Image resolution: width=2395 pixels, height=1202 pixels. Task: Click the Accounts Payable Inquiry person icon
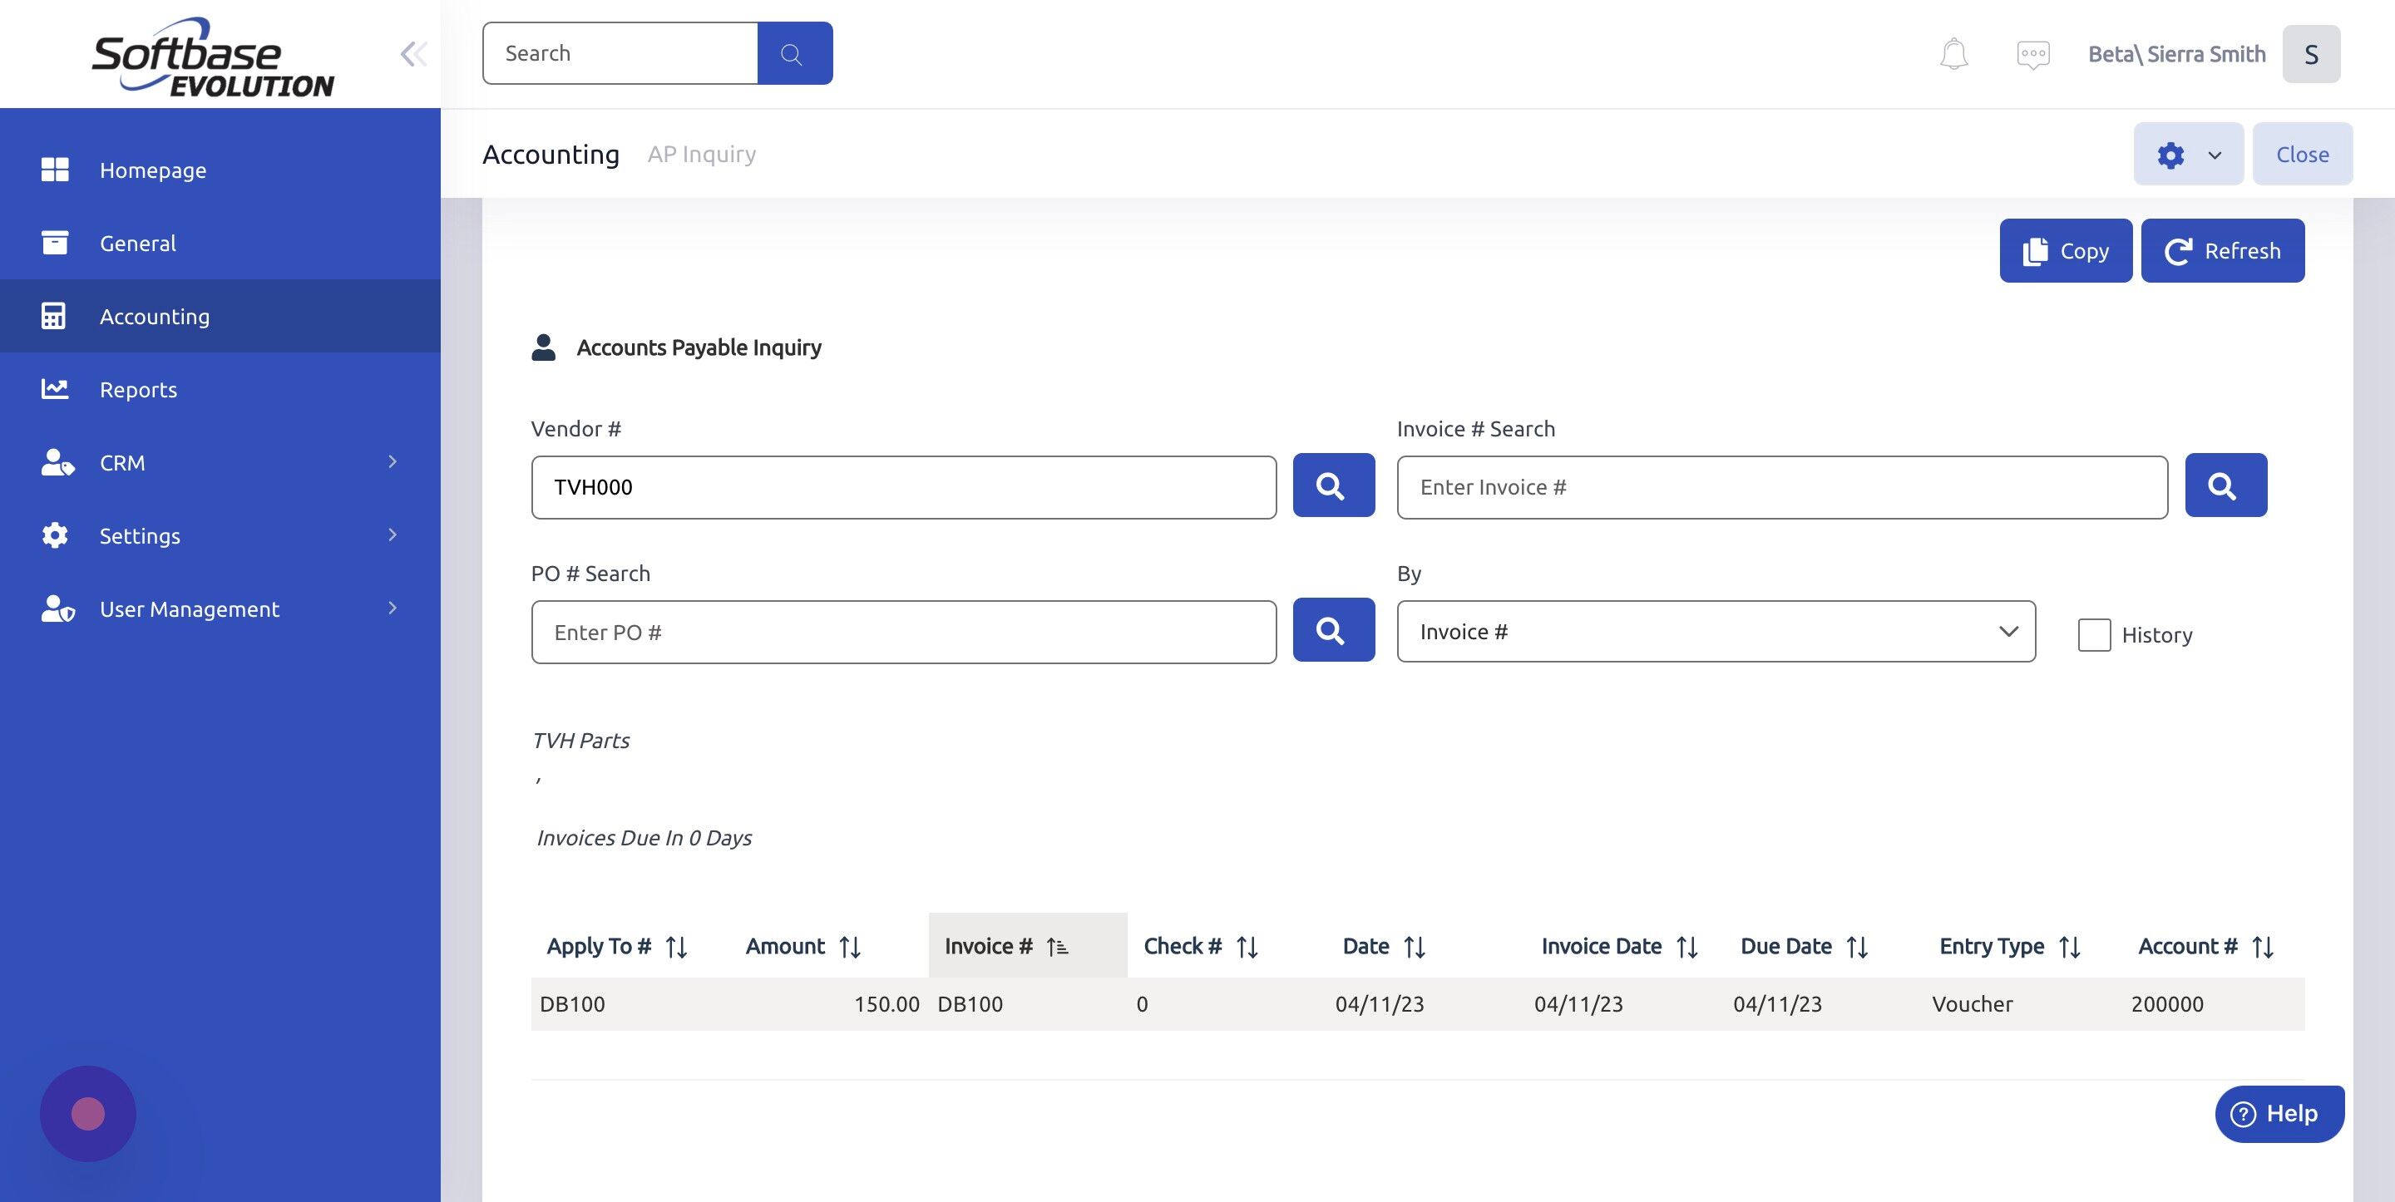click(543, 346)
